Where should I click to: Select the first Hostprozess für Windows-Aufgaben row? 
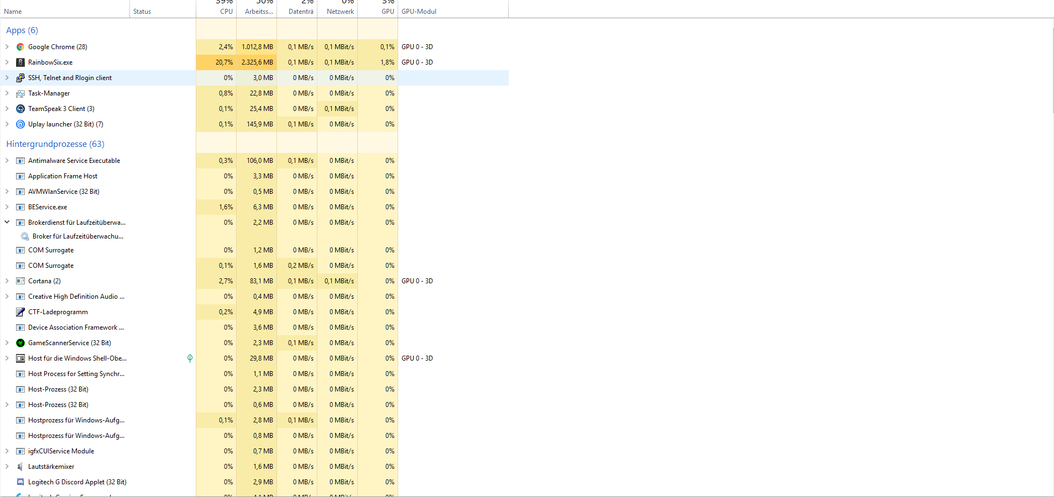point(254,420)
